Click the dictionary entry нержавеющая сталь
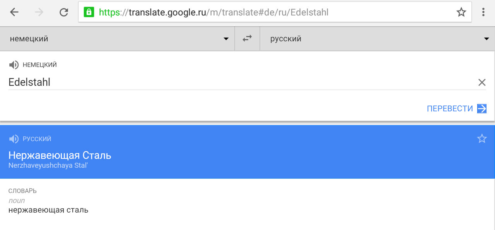Image resolution: width=495 pixels, height=230 pixels. coord(48,210)
